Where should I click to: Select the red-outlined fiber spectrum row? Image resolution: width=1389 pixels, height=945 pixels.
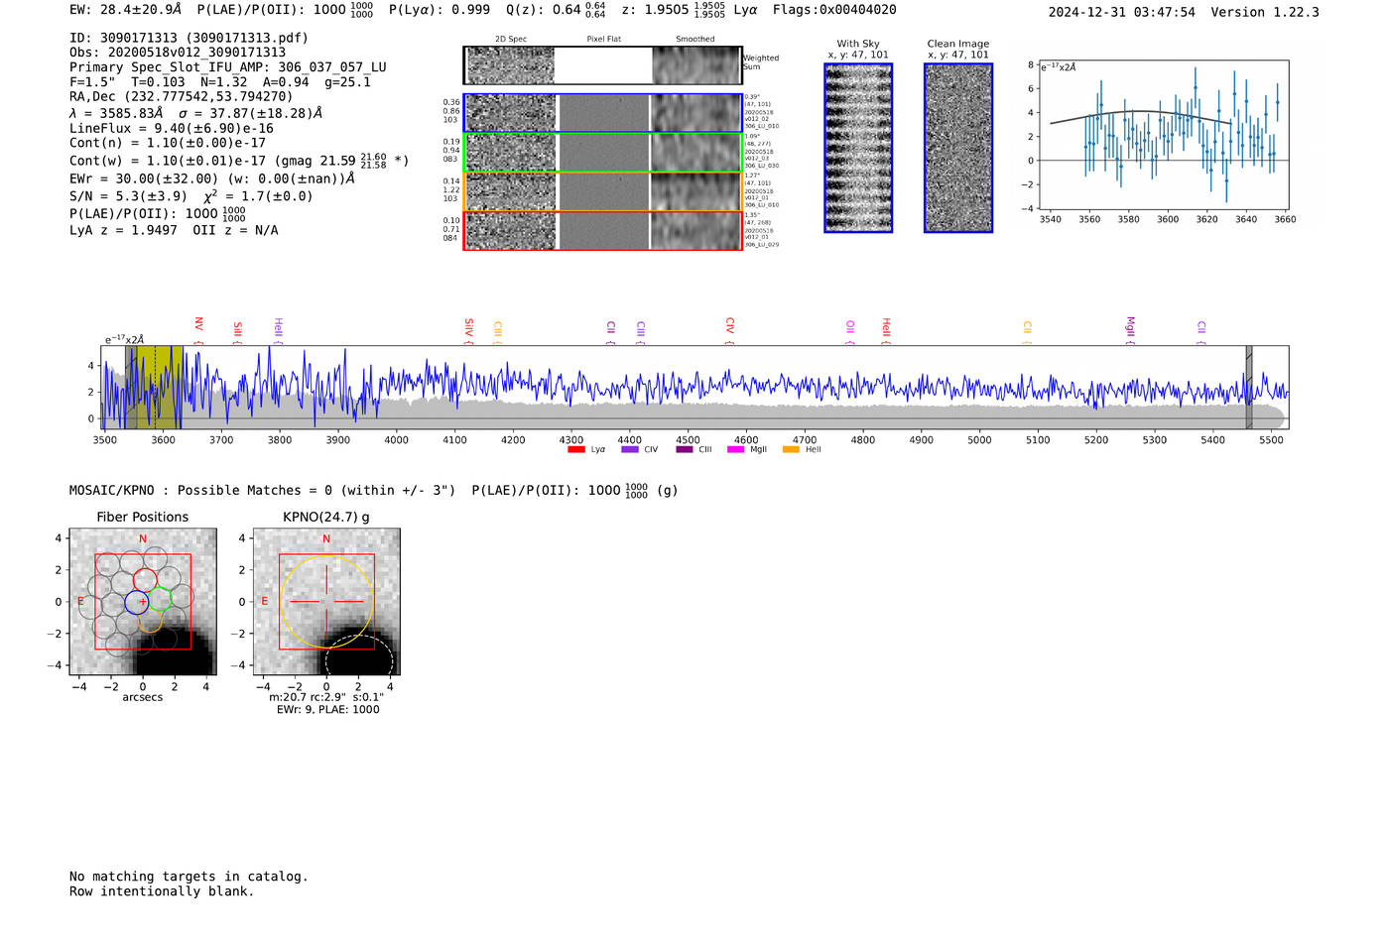click(602, 230)
